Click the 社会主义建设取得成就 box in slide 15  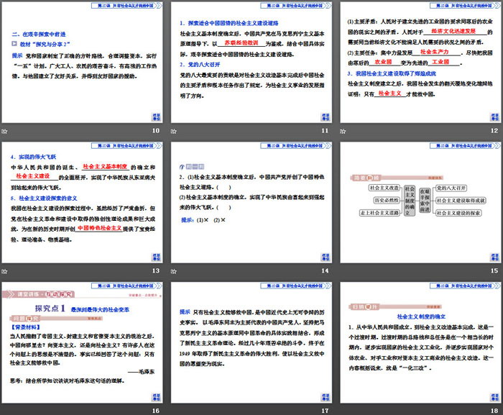click(461, 201)
